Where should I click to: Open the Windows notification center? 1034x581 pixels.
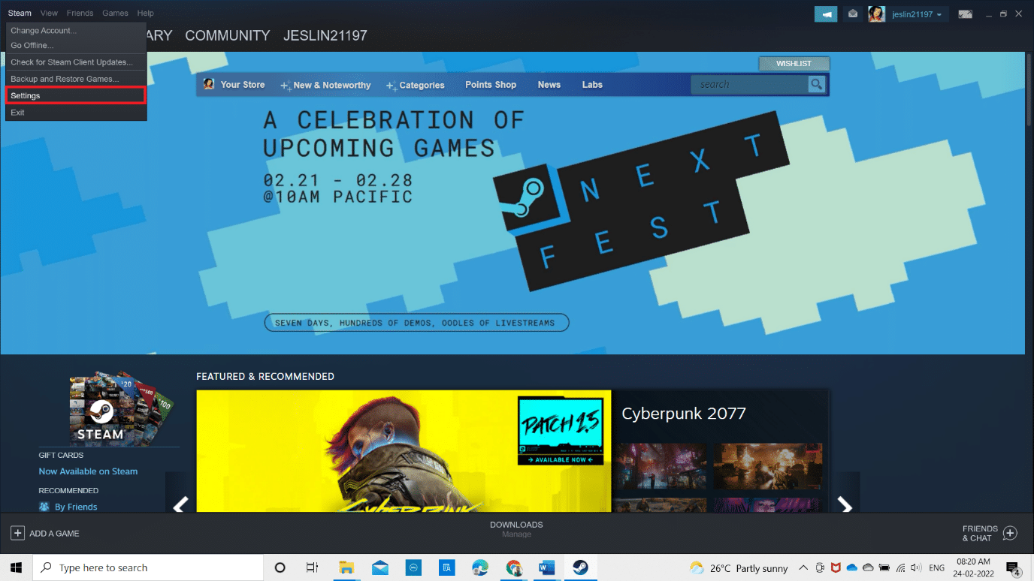(x=1014, y=567)
